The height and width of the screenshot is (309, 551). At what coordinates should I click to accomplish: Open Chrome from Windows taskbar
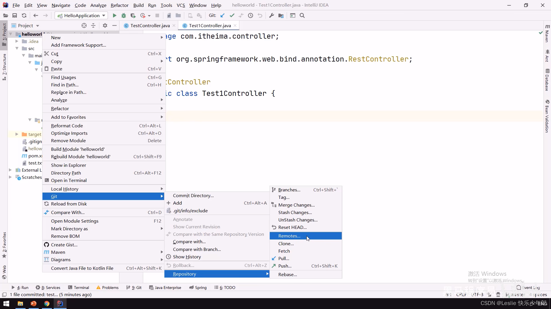(x=47, y=304)
